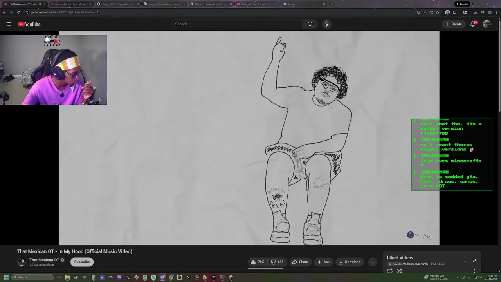
Task: Switch to Soulrend Dark Fantasy RPG tab
Action: [x=257, y=4]
